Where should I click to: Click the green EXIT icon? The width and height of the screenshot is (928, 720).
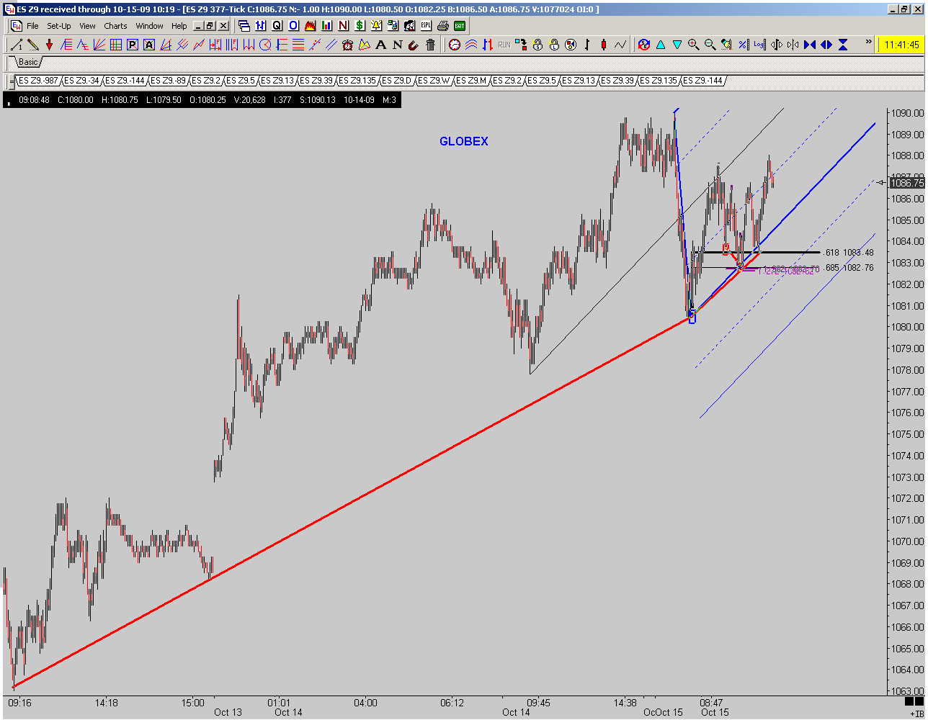click(x=460, y=26)
